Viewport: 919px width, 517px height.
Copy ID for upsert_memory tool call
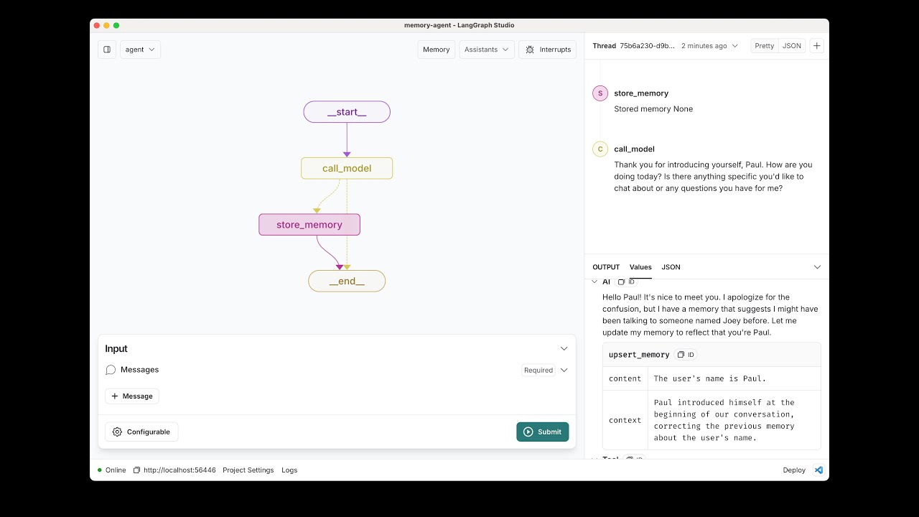click(x=686, y=355)
